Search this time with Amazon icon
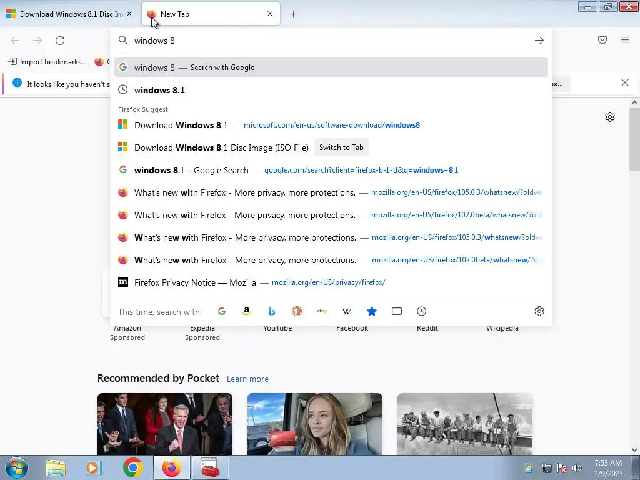The width and height of the screenshot is (640, 480). 246,311
